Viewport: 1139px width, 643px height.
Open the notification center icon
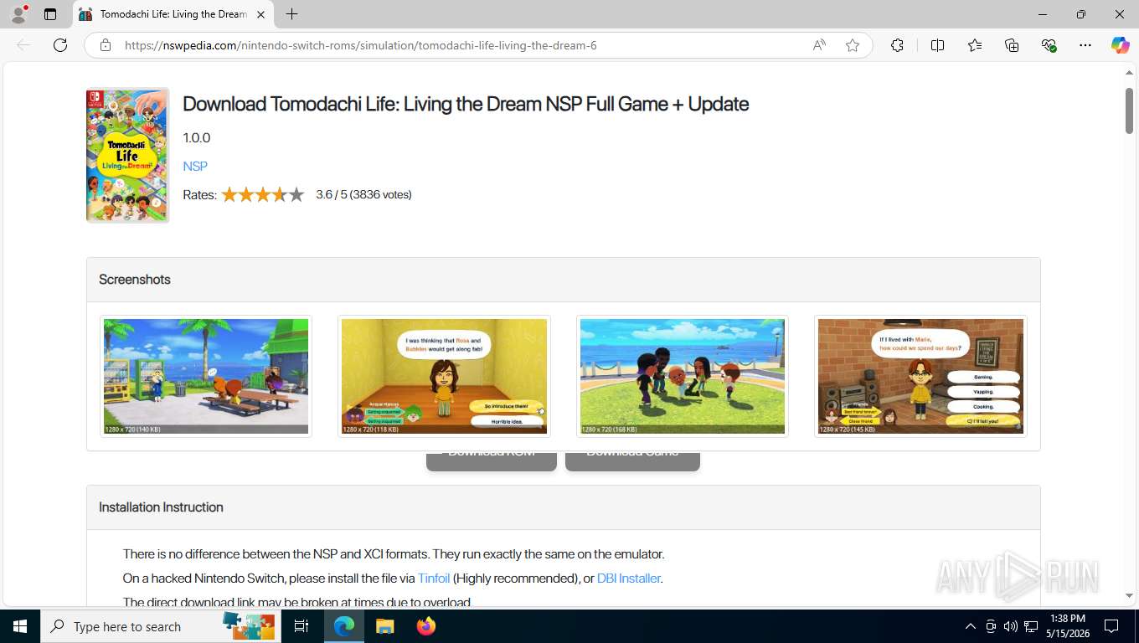point(1111,626)
